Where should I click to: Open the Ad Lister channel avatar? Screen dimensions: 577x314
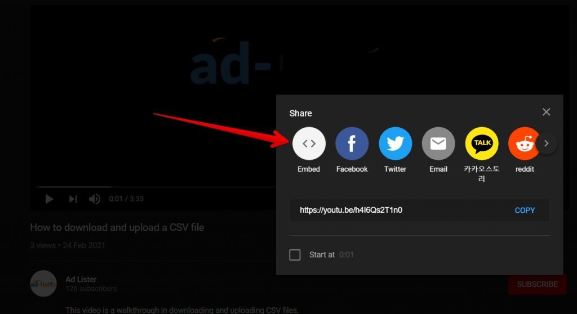43,284
